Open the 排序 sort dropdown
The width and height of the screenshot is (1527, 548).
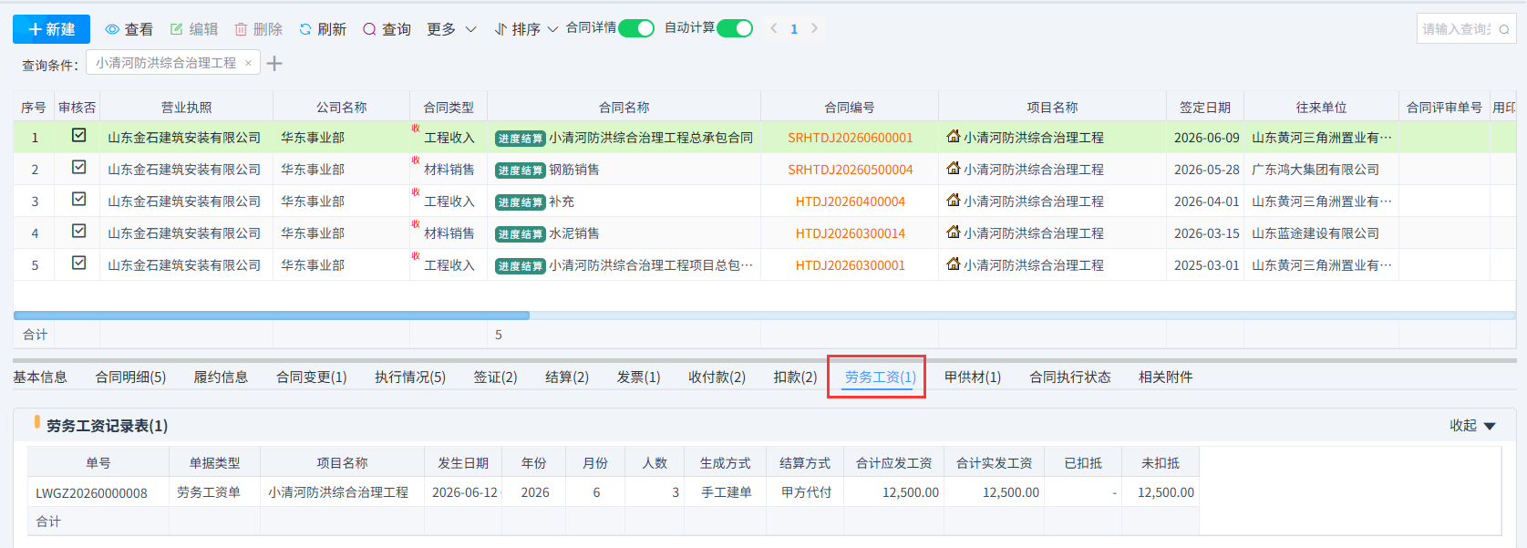pos(526,29)
